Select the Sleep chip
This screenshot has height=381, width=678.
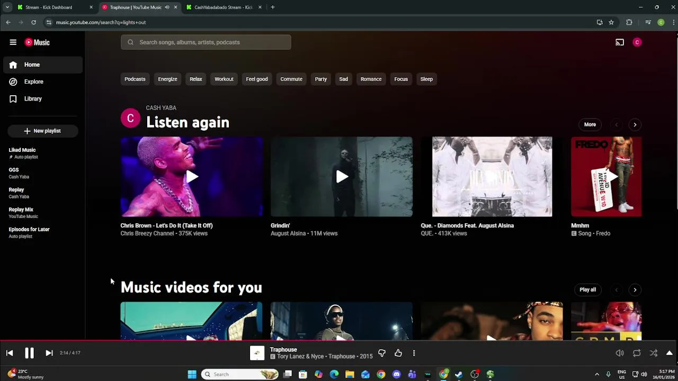click(x=426, y=79)
